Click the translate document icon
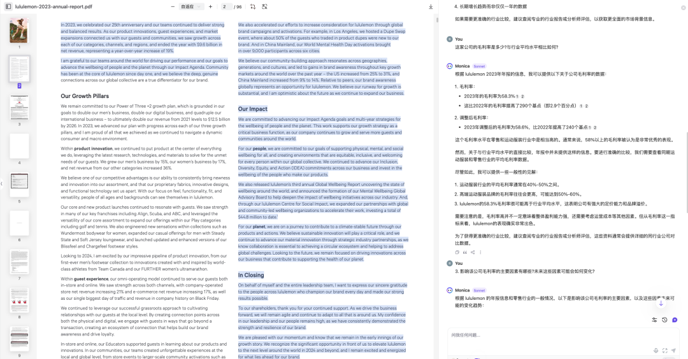Screen dimensions: 688x359 click(x=264, y=6)
